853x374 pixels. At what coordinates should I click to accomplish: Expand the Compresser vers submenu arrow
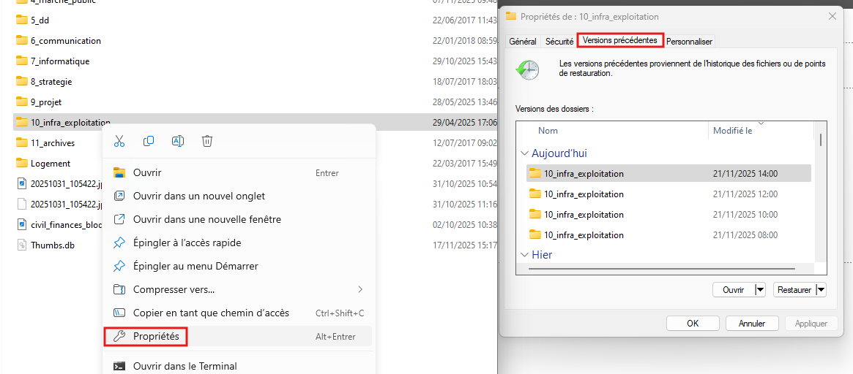pos(360,289)
